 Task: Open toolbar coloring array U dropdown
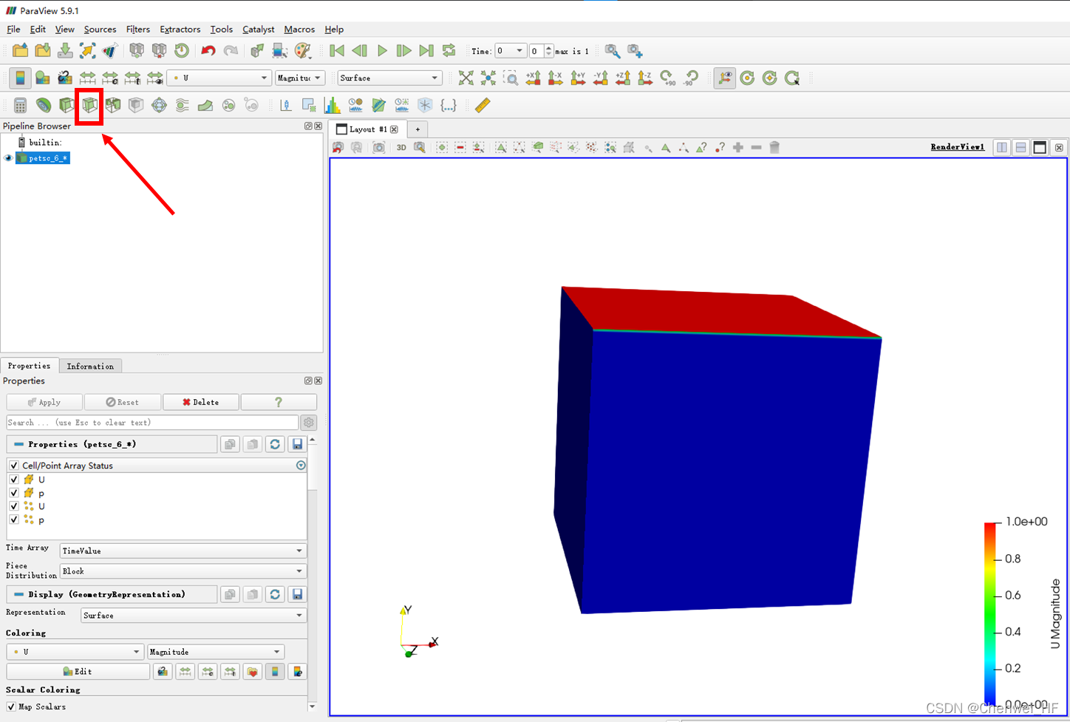point(219,78)
